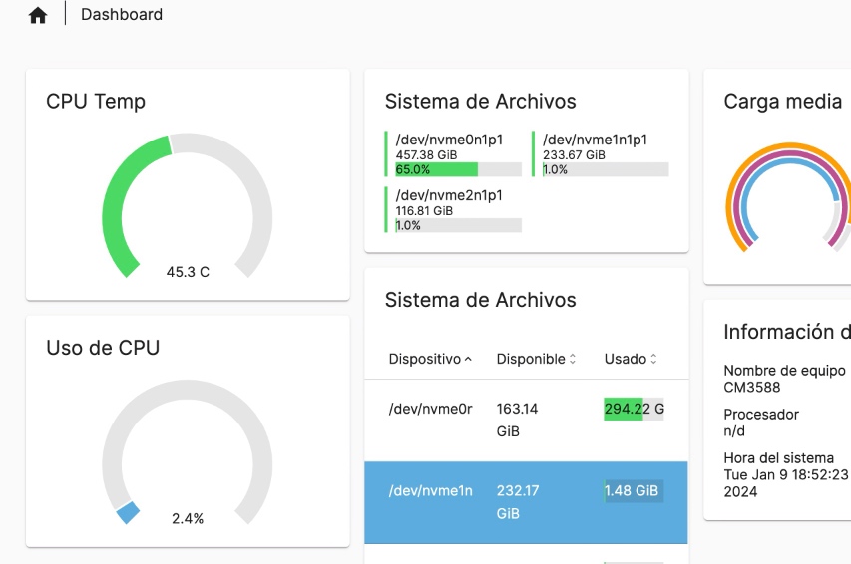Click the 1.0% usage bar of nvme2n1p1
The height and width of the screenshot is (564, 851).
459,225
